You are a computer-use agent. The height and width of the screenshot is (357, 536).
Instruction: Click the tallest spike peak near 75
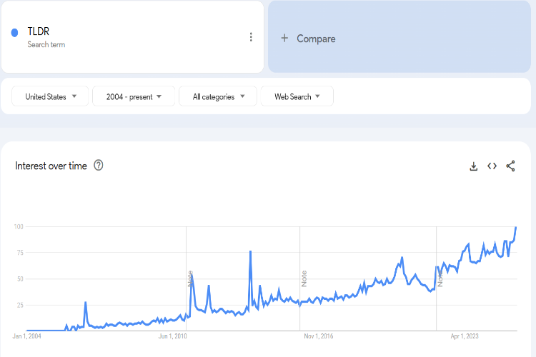[x=250, y=251]
